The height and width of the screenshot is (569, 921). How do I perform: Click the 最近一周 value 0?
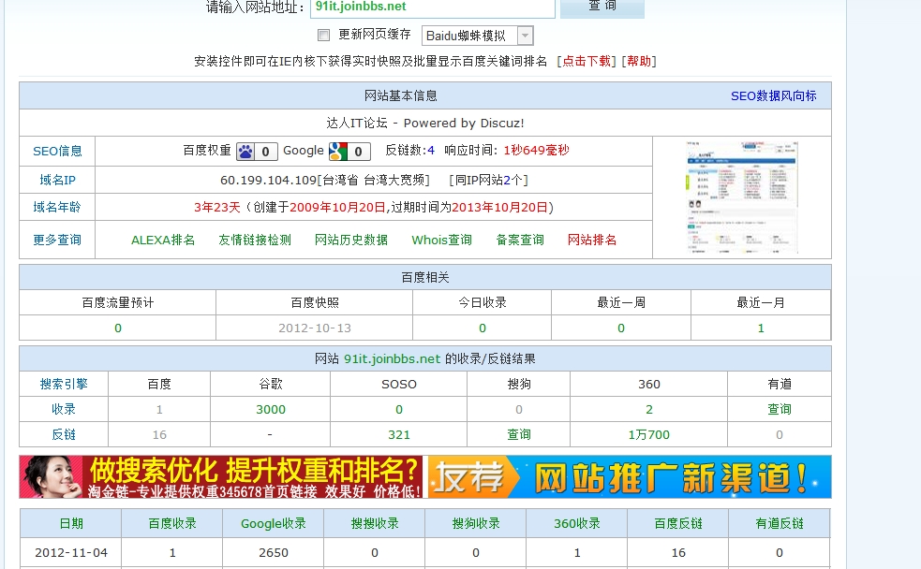(621, 328)
